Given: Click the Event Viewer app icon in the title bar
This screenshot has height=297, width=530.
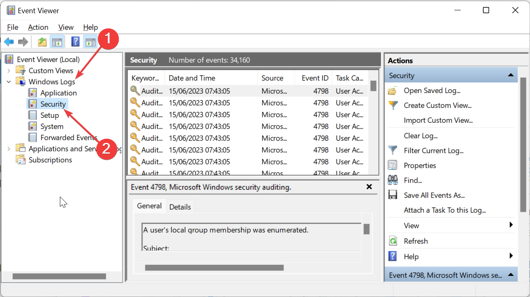Looking at the screenshot, I should coord(11,10).
